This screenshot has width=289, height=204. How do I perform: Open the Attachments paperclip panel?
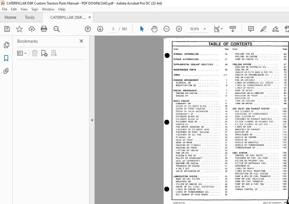point(6,71)
